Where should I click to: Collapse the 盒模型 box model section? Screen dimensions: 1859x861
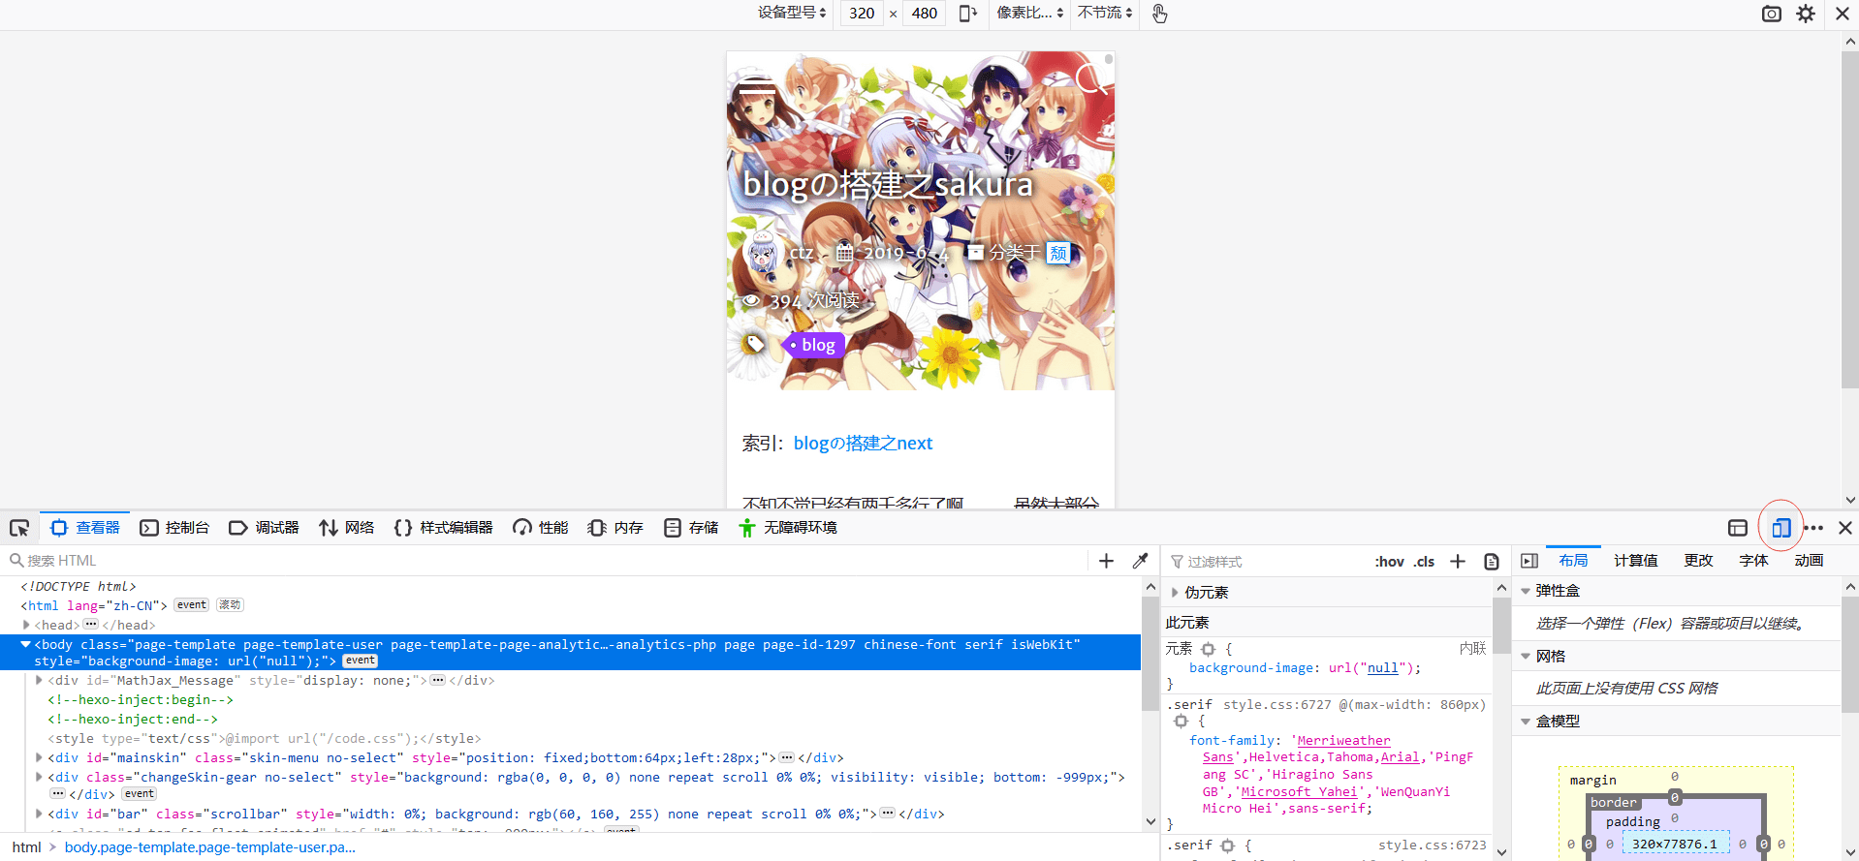click(1526, 722)
